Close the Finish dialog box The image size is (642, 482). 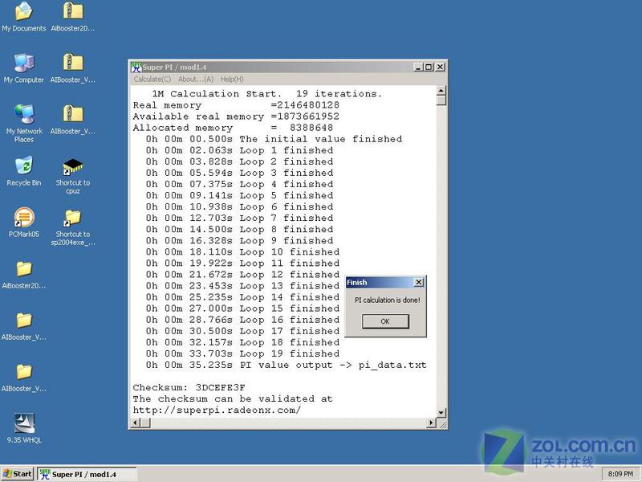[418, 282]
